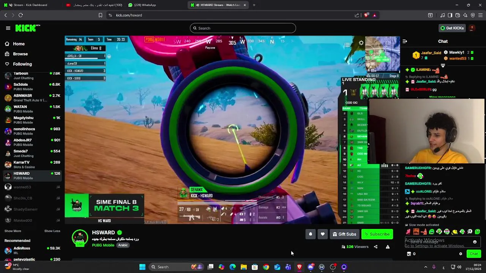Image resolution: width=486 pixels, height=273 pixels.
Task: Report stream warning icon
Action: (x=388, y=247)
